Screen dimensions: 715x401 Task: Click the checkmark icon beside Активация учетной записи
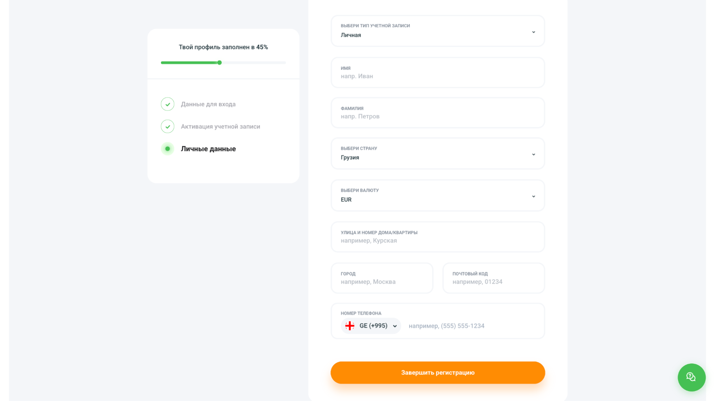[167, 126]
